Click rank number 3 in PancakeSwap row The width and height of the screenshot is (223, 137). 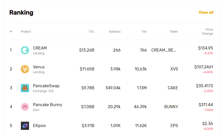11,88
